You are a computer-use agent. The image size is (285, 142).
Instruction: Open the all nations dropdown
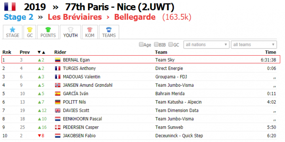click(207, 45)
